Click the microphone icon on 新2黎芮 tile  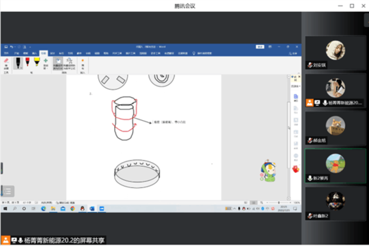(x=310, y=178)
